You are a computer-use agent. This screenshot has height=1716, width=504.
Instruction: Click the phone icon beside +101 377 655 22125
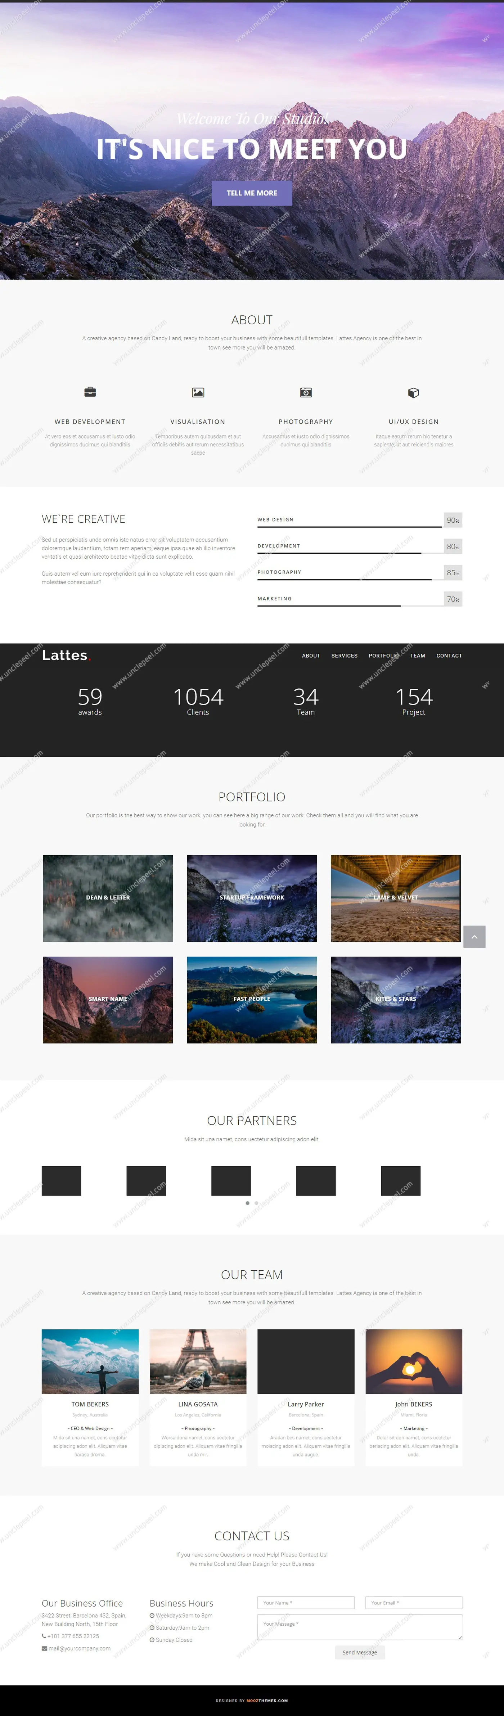pos(44,1635)
